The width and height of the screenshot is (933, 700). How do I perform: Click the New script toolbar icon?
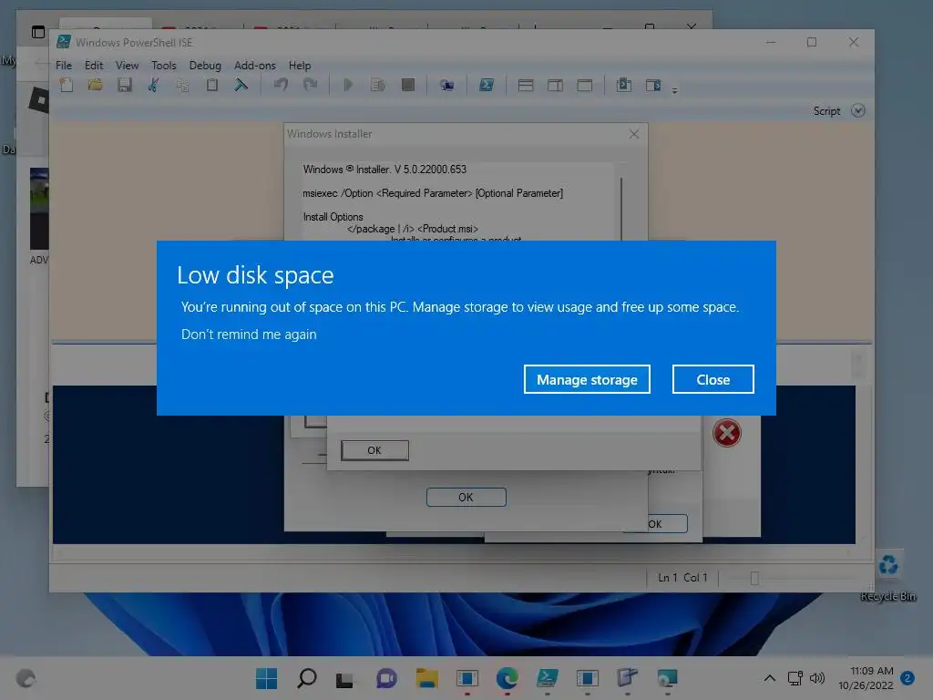coord(67,85)
